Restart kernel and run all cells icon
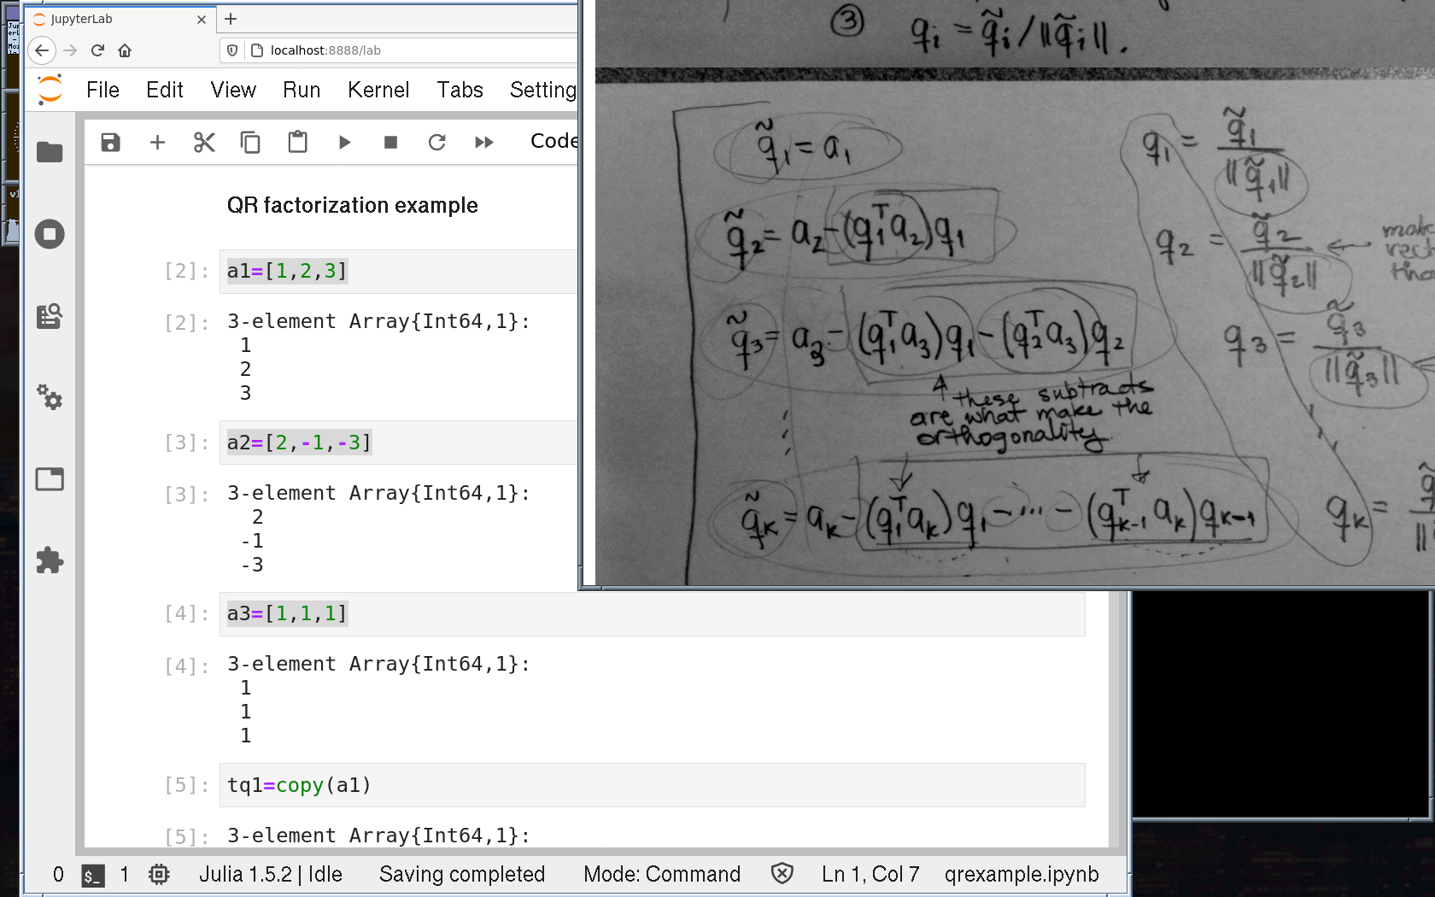 [484, 142]
